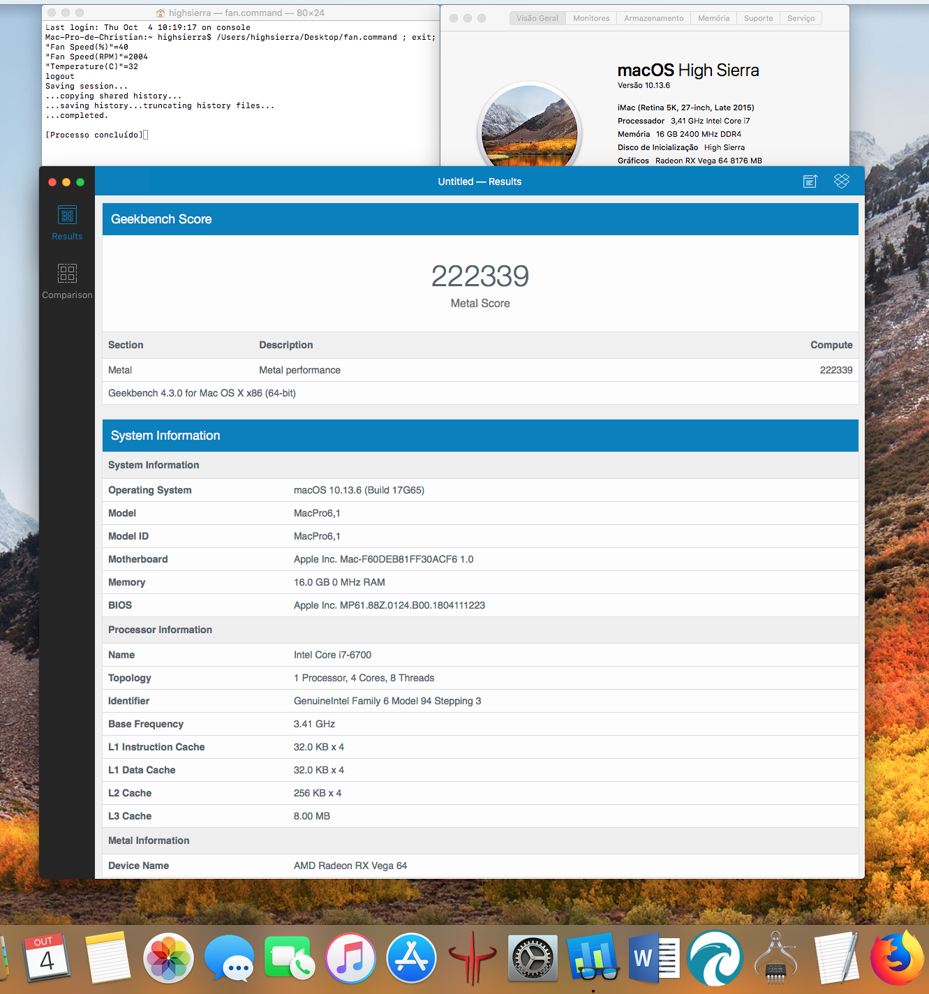
Task: Click the Temperature(C) line in Terminal
Action: (x=91, y=66)
